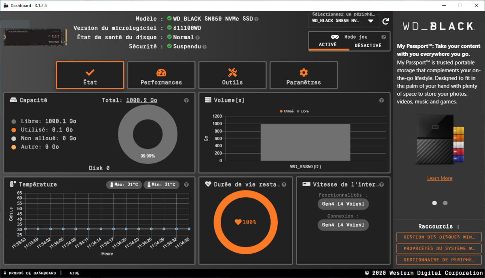Toggle the Utilisé series in volume chart legend

coord(287,111)
